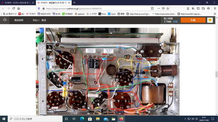Select the first browser tab ヤフオク! アンティーク
The image size is (218, 122).
(18, 3)
